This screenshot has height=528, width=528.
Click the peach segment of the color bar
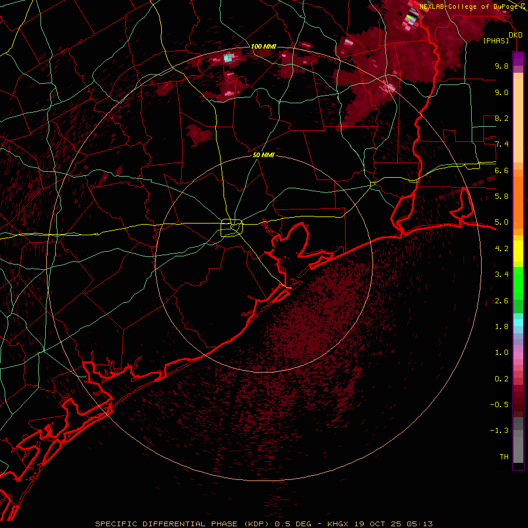(518, 120)
